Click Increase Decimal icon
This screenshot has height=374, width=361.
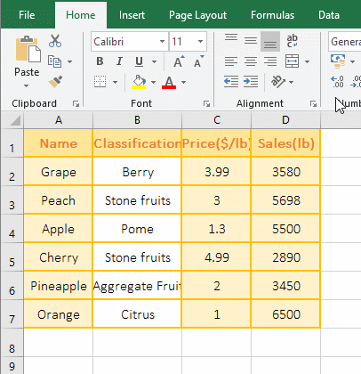coord(337,82)
